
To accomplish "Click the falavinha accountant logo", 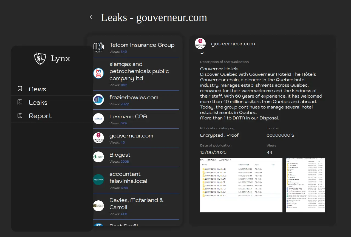I will (98, 180).
